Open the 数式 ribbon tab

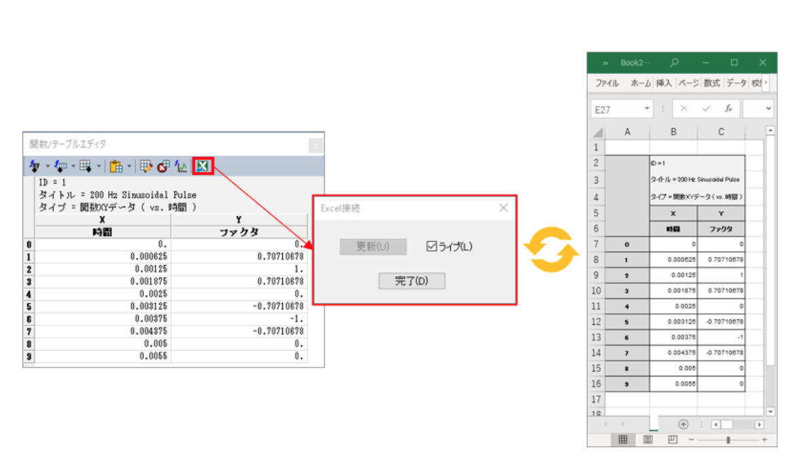(711, 83)
